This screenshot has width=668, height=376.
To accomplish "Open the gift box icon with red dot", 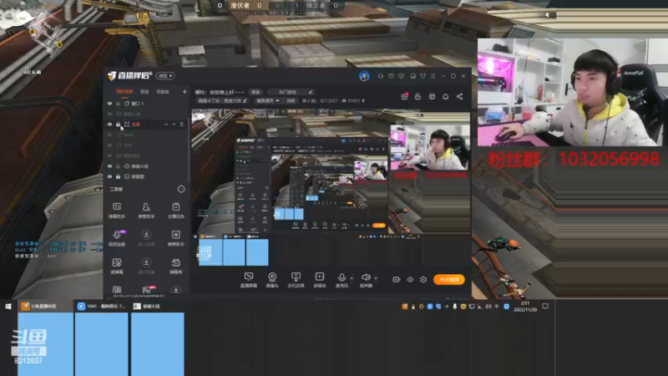I will (404, 97).
